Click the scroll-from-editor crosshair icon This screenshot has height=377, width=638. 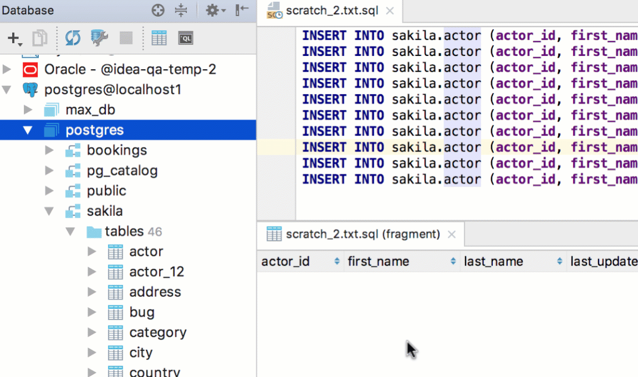[x=158, y=10]
